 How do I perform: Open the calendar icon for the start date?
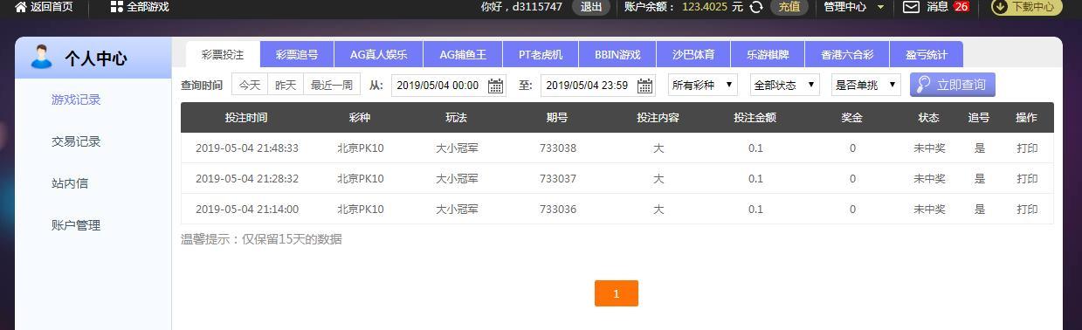(495, 86)
